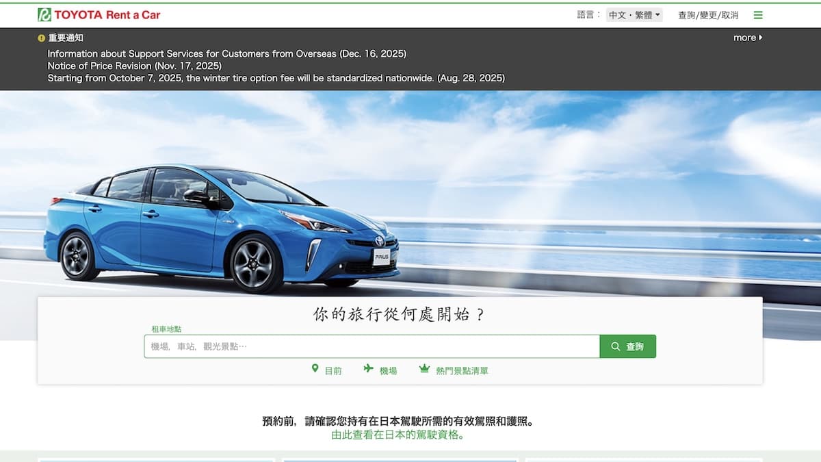Open the Notice of Price Revision
The height and width of the screenshot is (462, 821).
tap(134, 66)
